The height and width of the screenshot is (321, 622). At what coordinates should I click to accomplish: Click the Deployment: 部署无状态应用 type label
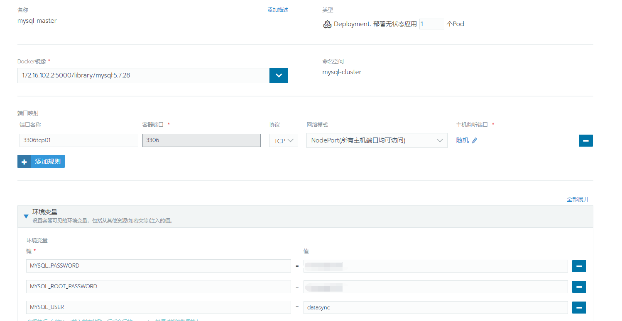[375, 24]
